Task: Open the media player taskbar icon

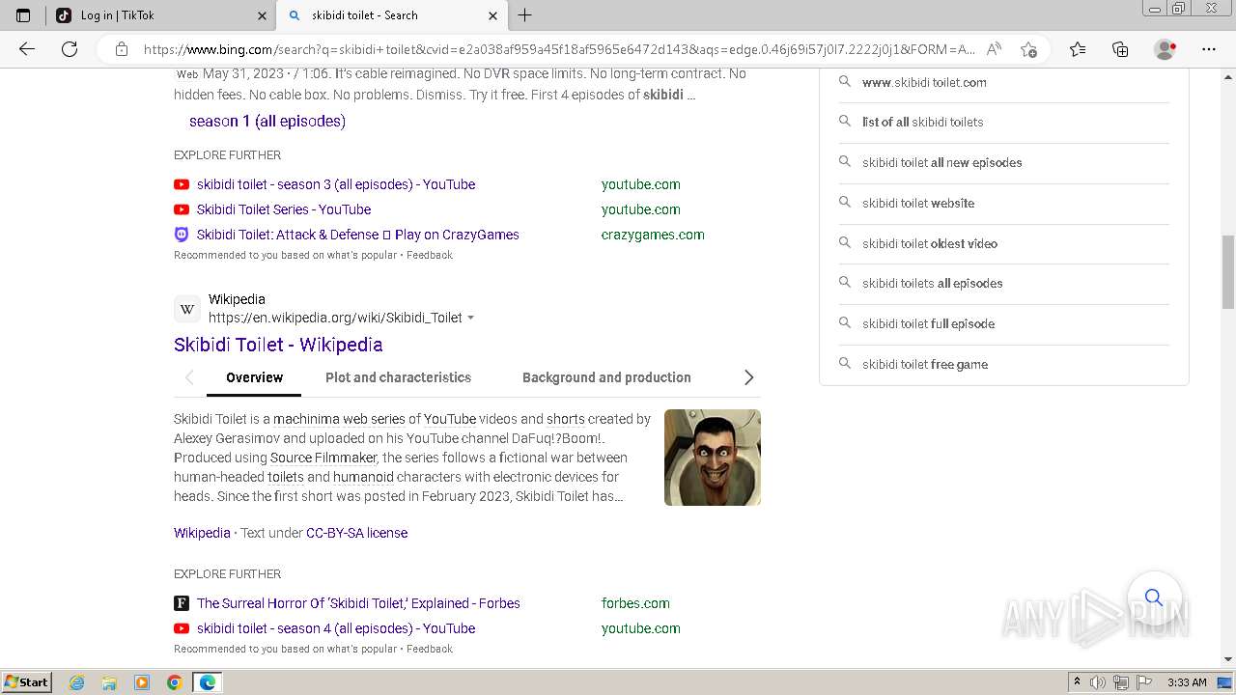Action: [142, 682]
